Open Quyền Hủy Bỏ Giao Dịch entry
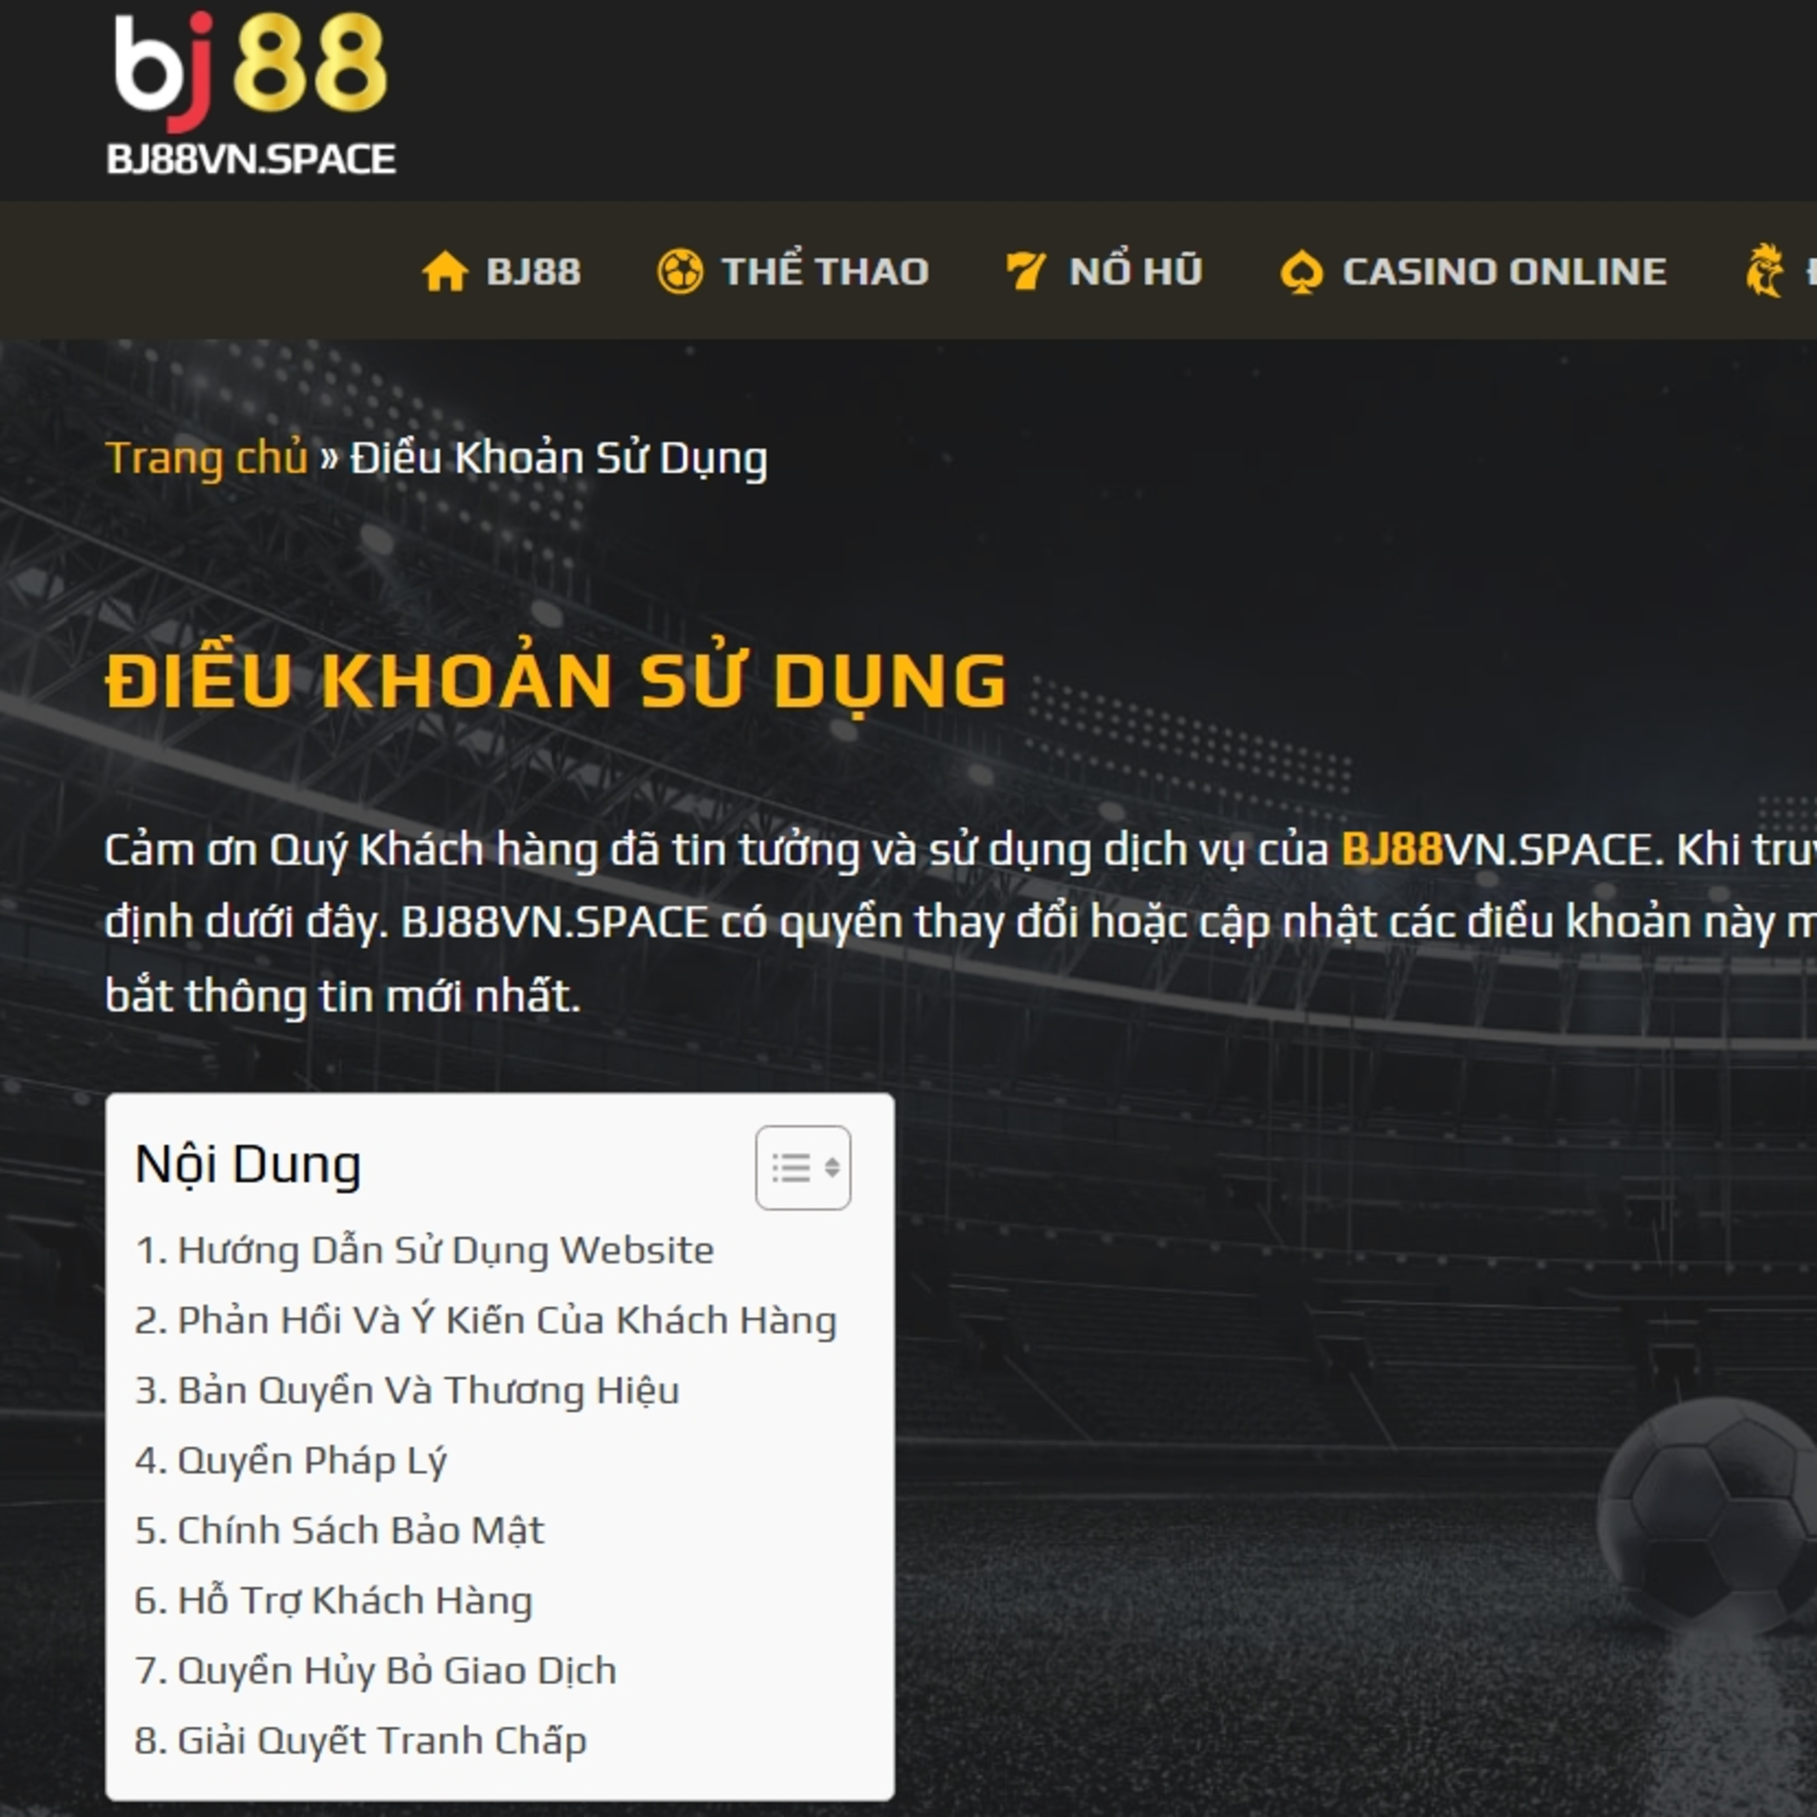Image resolution: width=1817 pixels, height=1817 pixels. [x=376, y=1670]
